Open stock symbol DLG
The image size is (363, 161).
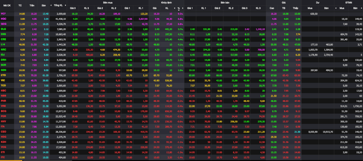[x=3, y=29]
